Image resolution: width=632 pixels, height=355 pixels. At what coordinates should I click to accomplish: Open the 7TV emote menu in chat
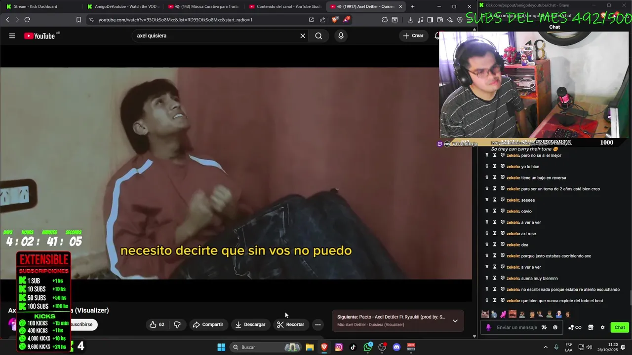[x=544, y=327]
